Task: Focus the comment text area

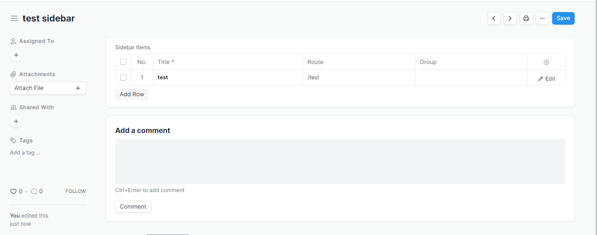Action: (x=340, y=162)
